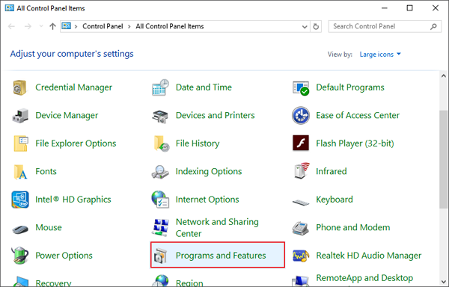Open the Ease of Access Center link
This screenshot has height=287, width=449.
click(358, 115)
